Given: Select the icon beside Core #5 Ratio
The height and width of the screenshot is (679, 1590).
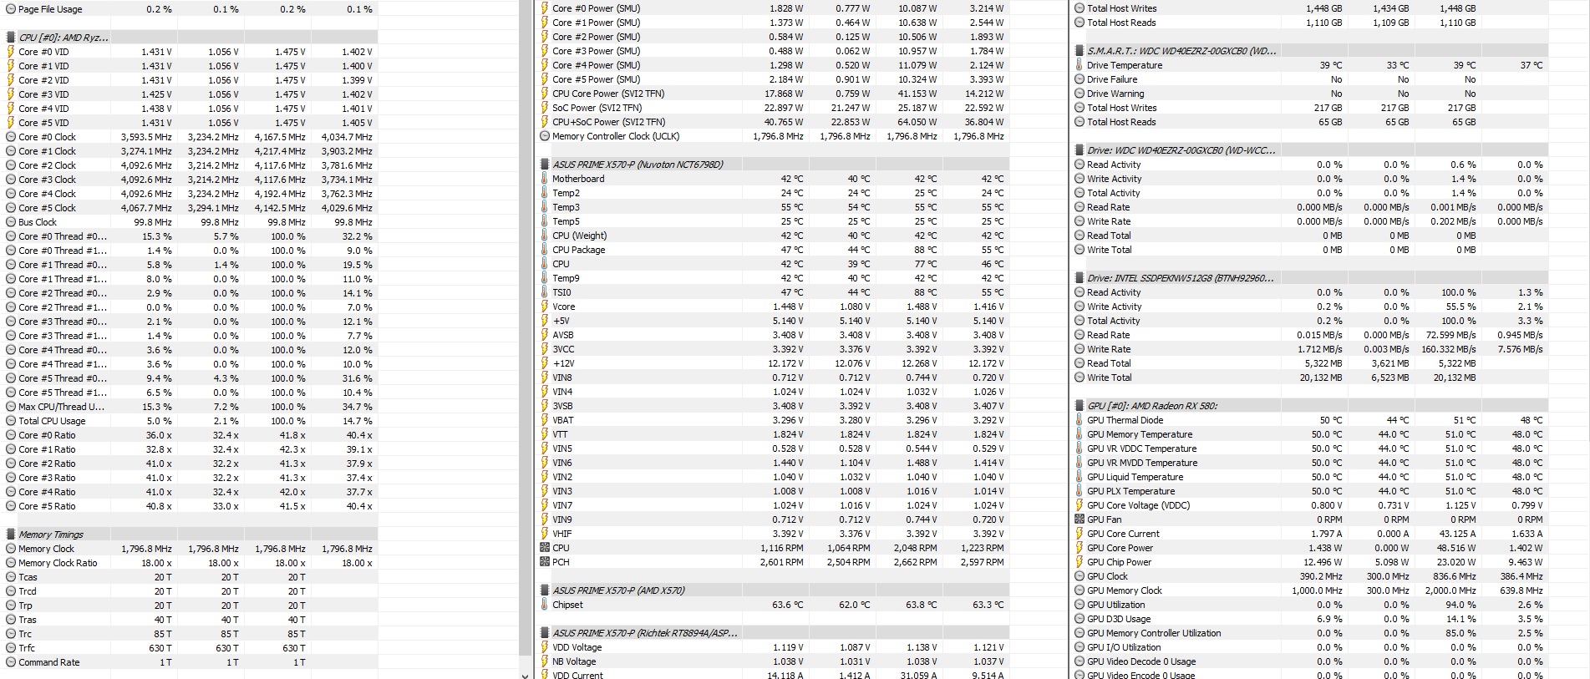Looking at the screenshot, I should [x=11, y=506].
